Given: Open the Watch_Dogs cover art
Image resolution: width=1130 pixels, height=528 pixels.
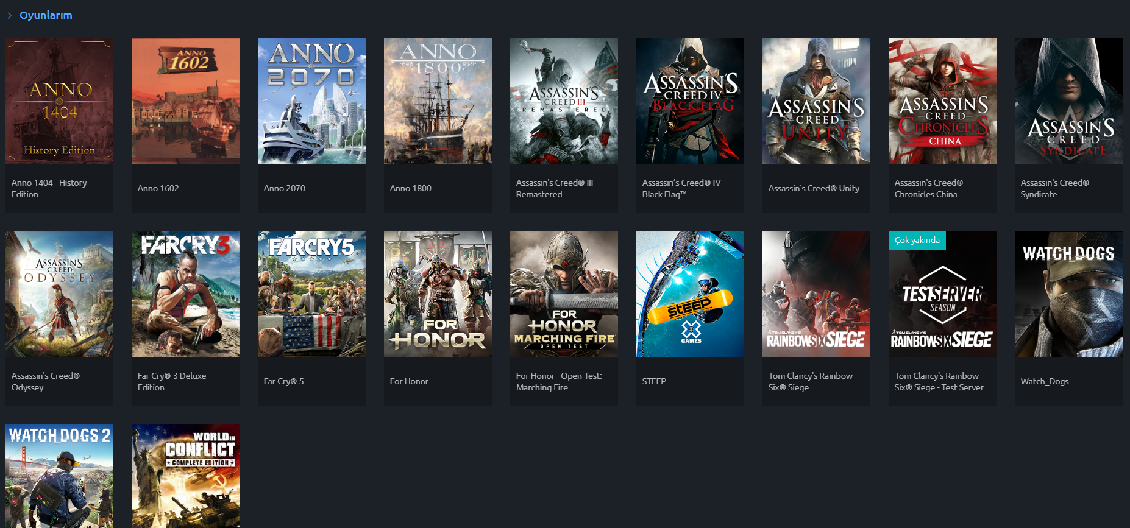Looking at the screenshot, I should 1068,294.
